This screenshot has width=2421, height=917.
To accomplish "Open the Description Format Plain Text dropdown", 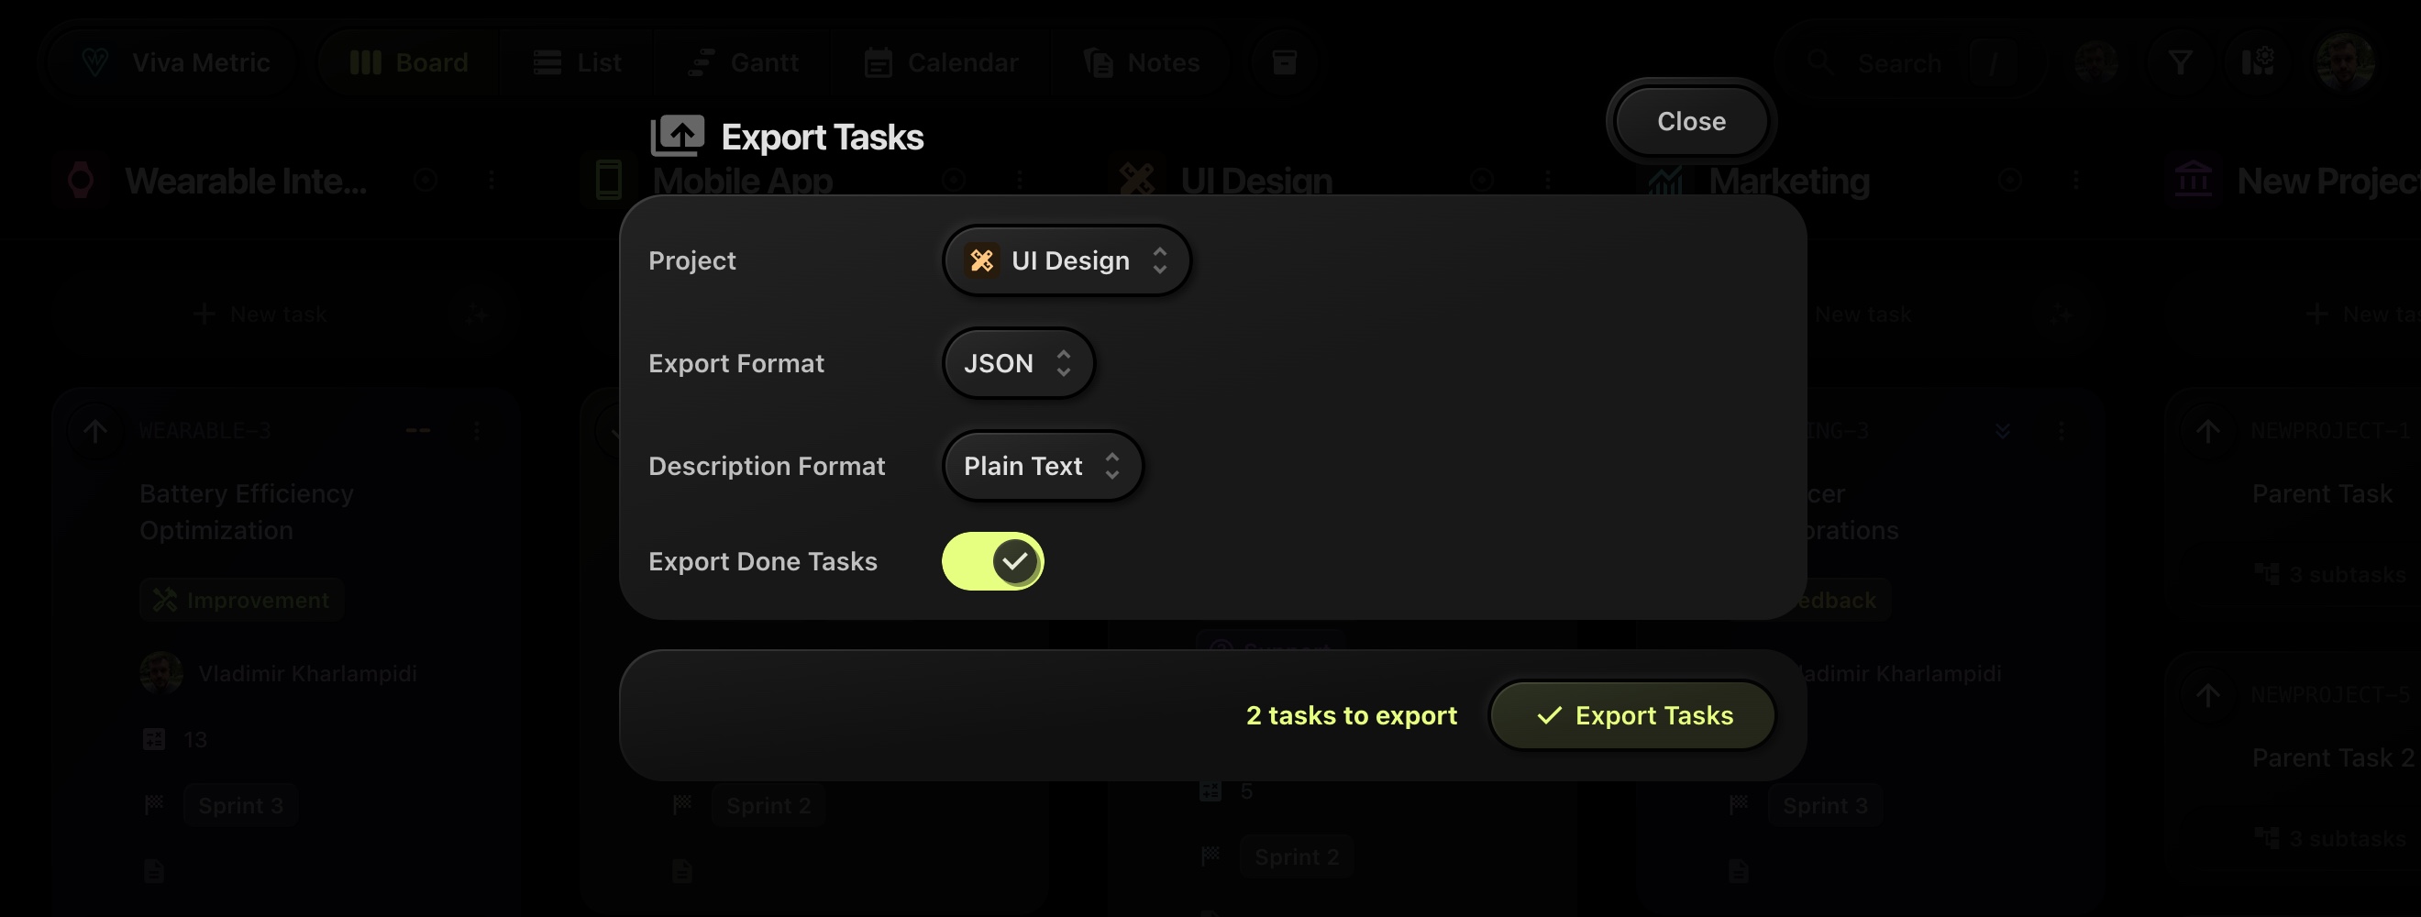I will click(x=1042, y=465).
